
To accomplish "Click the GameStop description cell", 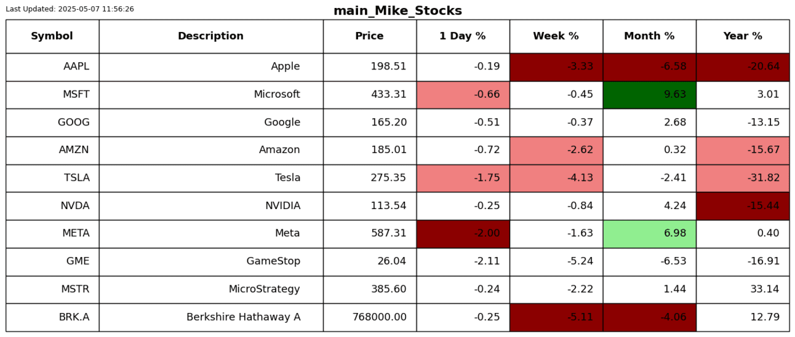I will point(211,261).
